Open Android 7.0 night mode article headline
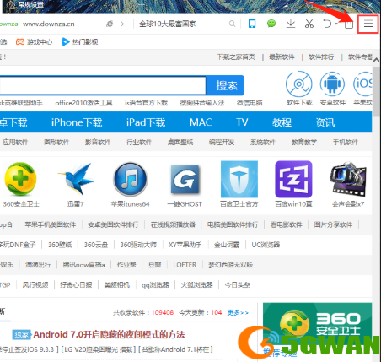This screenshot has height=362, width=381. tap(109, 335)
